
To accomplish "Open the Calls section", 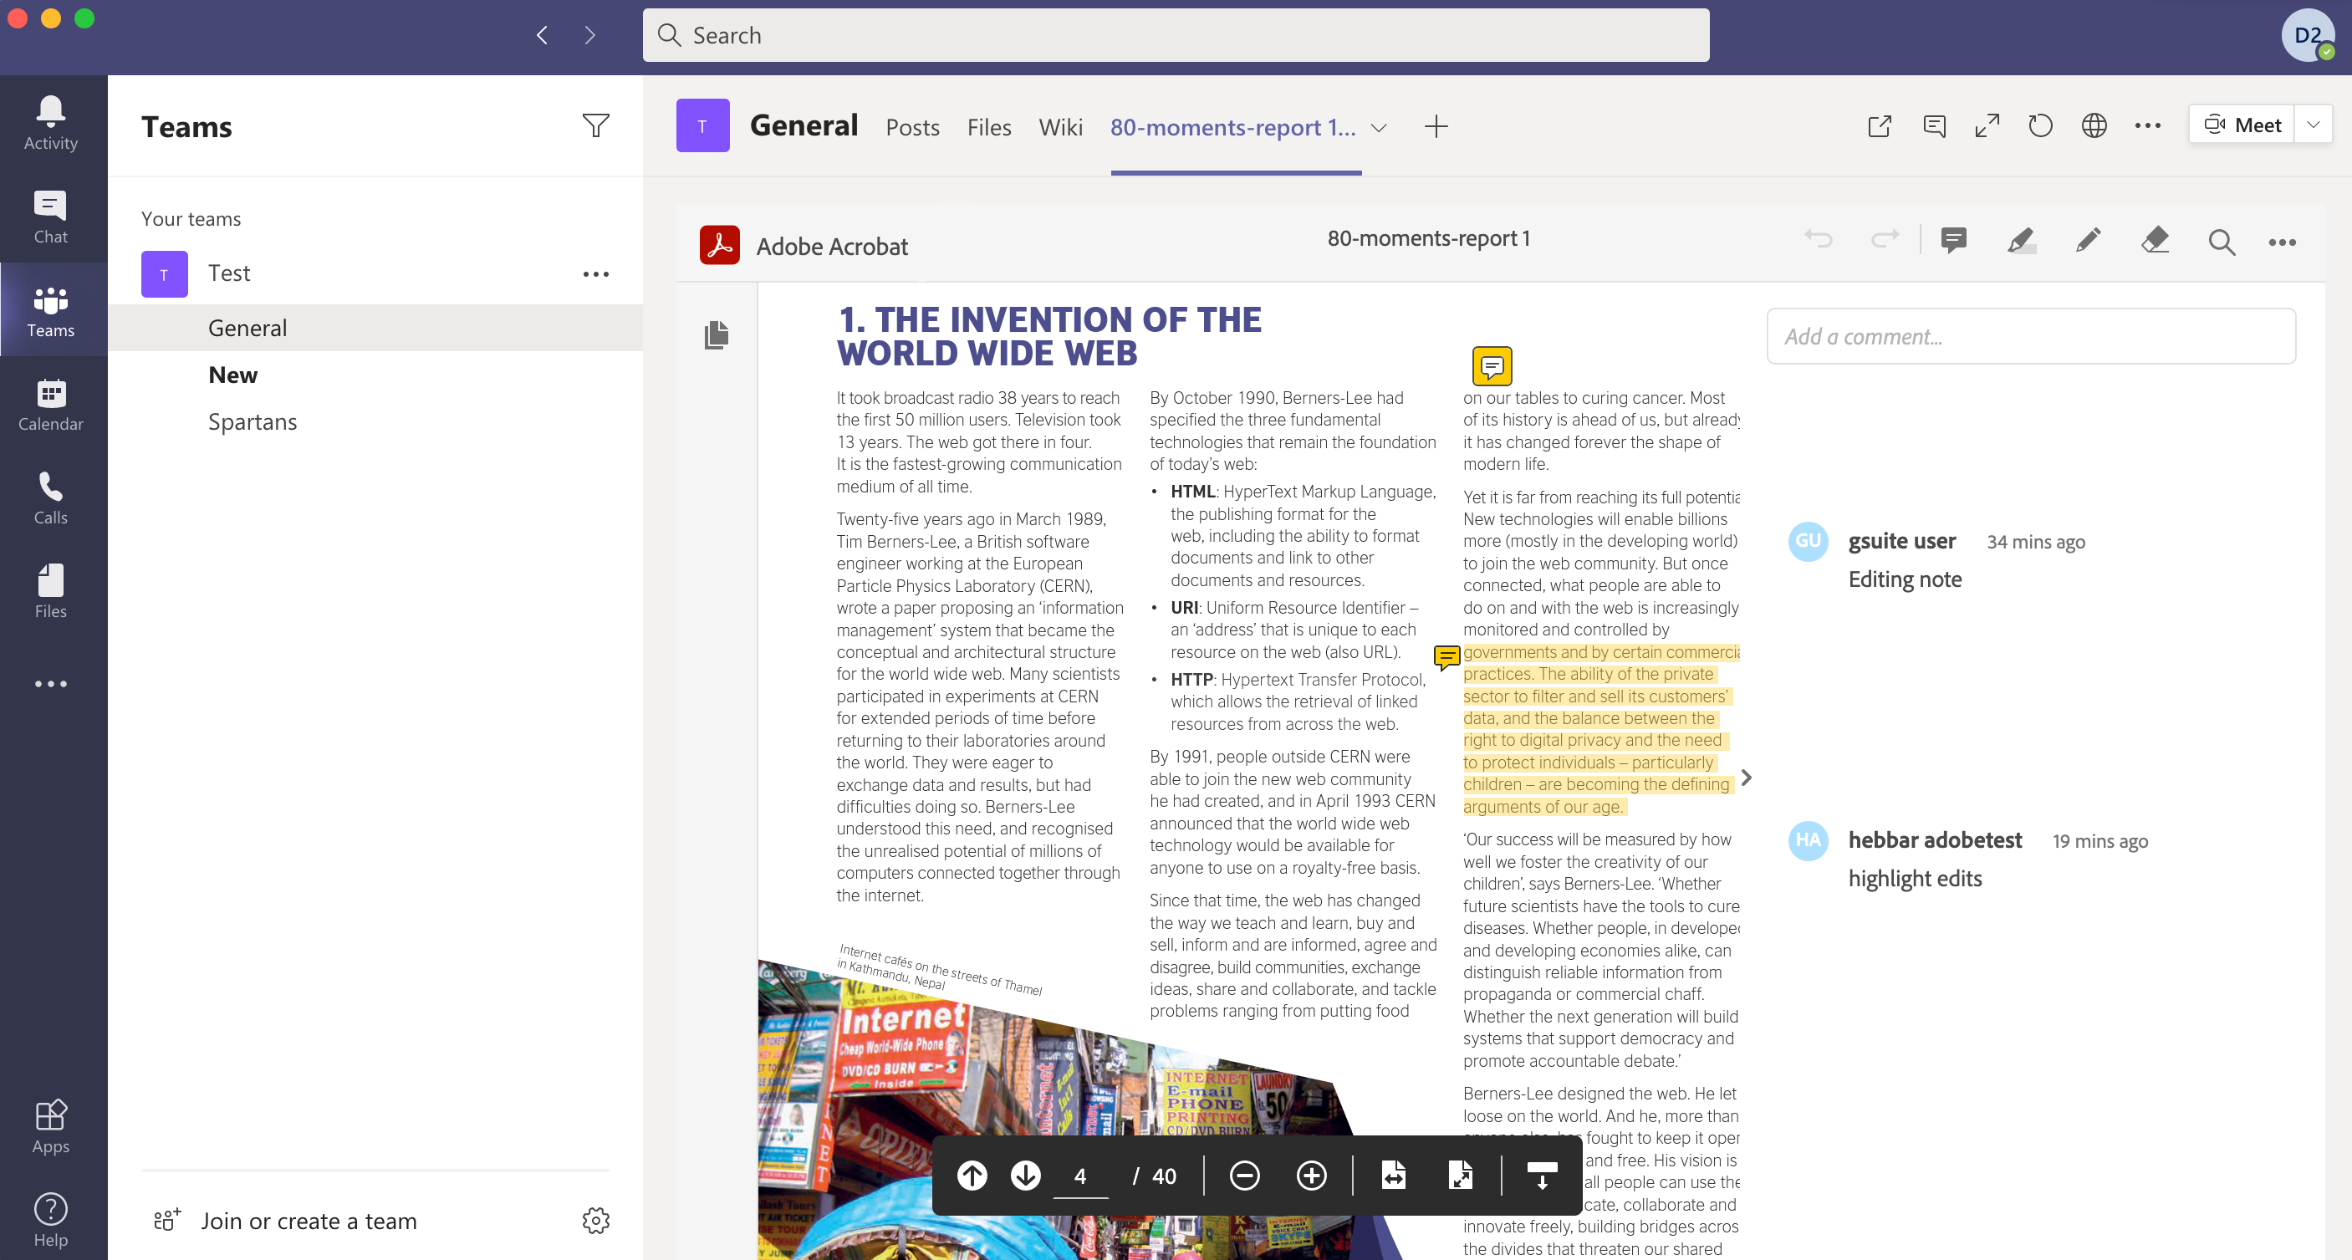I will [x=50, y=497].
